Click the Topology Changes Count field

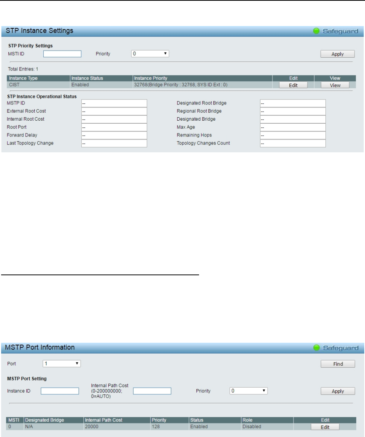(x=293, y=144)
